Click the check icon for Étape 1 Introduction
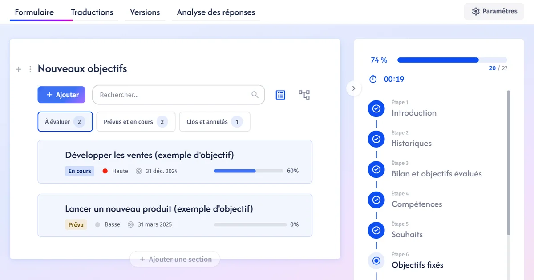The image size is (534, 280). (376, 108)
